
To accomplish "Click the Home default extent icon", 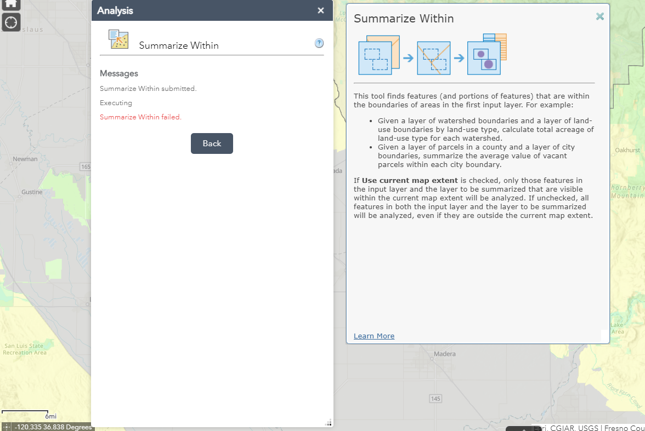I will tap(11, 4).
